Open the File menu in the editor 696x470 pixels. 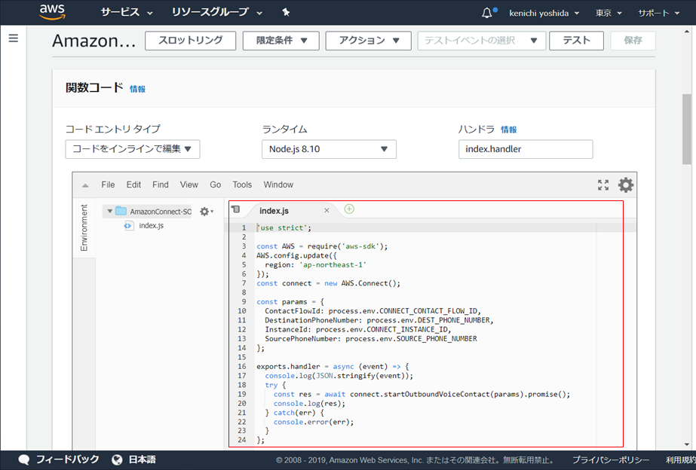(x=108, y=185)
